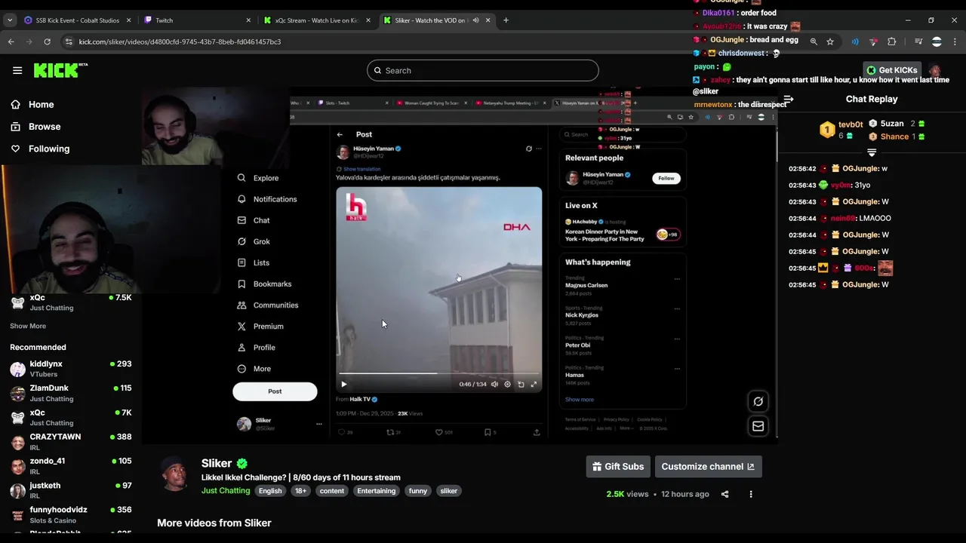
Task: Open Communities in X sidebar
Action: click(x=268, y=305)
